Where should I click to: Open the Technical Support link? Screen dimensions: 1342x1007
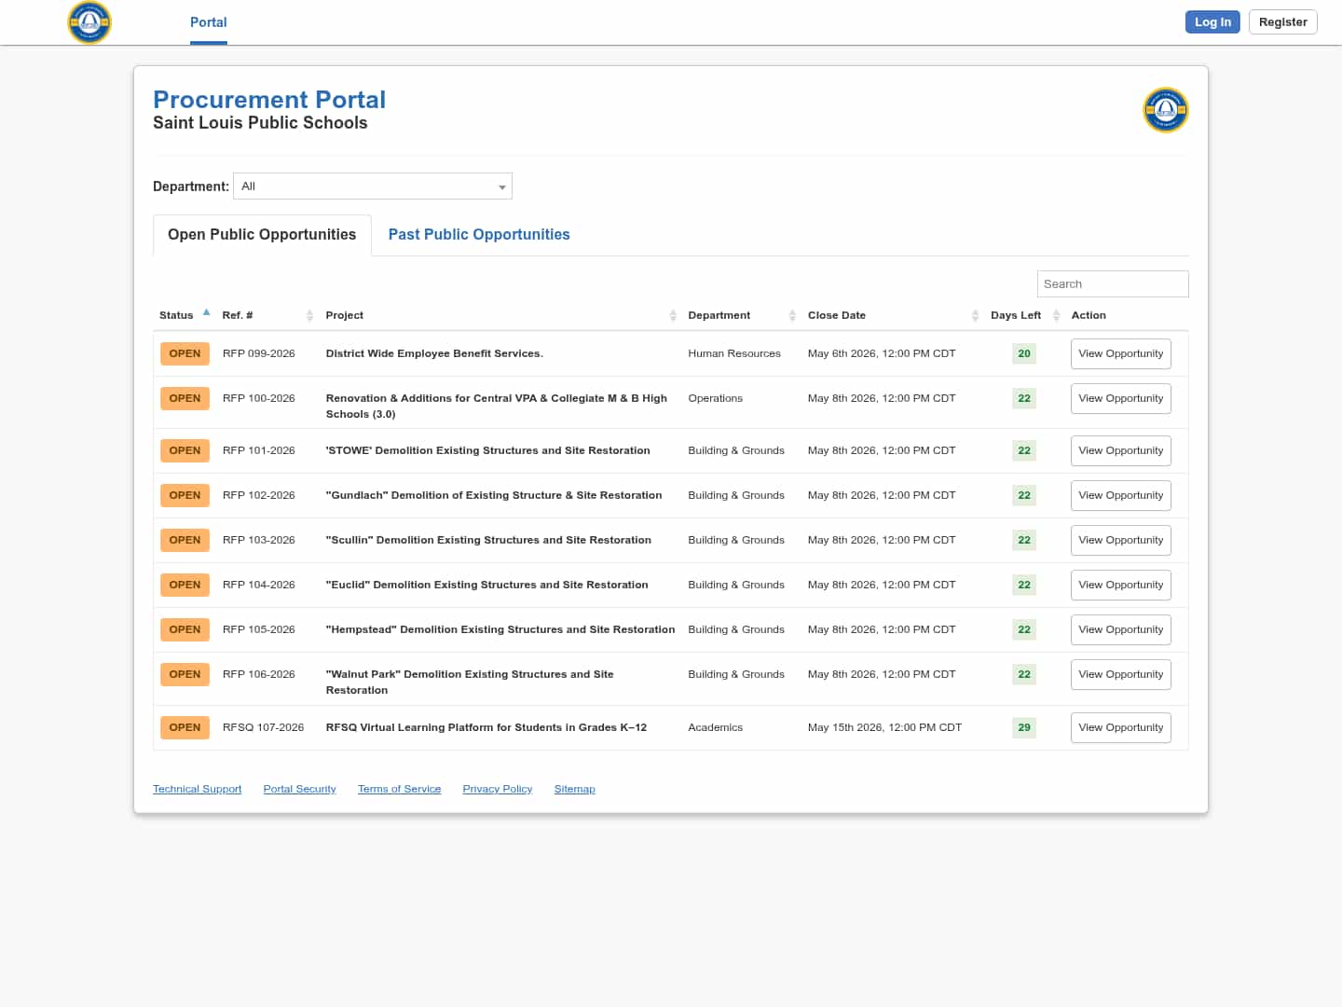coord(197,790)
